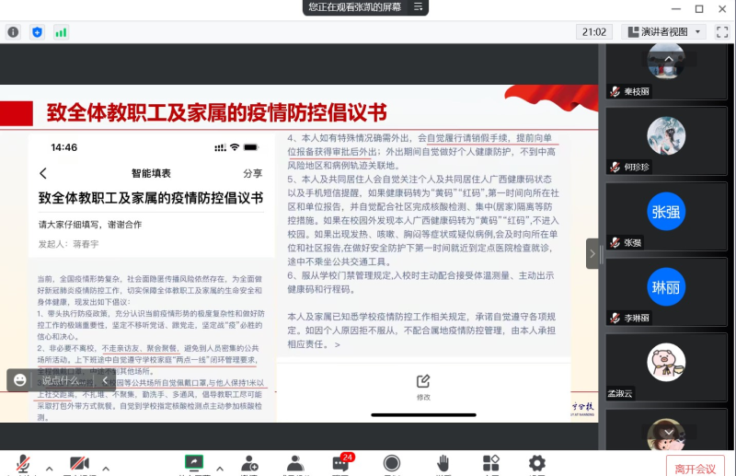Turn on the camera video
The image size is (736, 476).
point(80,462)
